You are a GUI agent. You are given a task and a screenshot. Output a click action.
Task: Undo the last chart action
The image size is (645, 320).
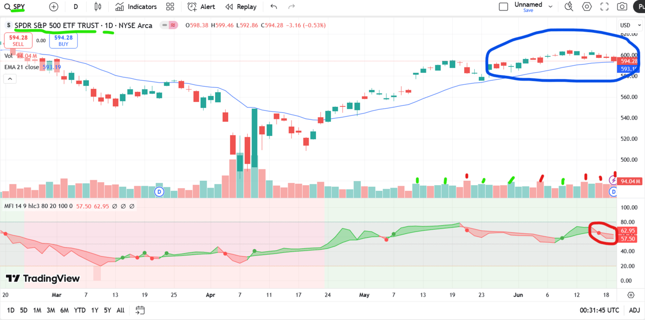pos(274,6)
